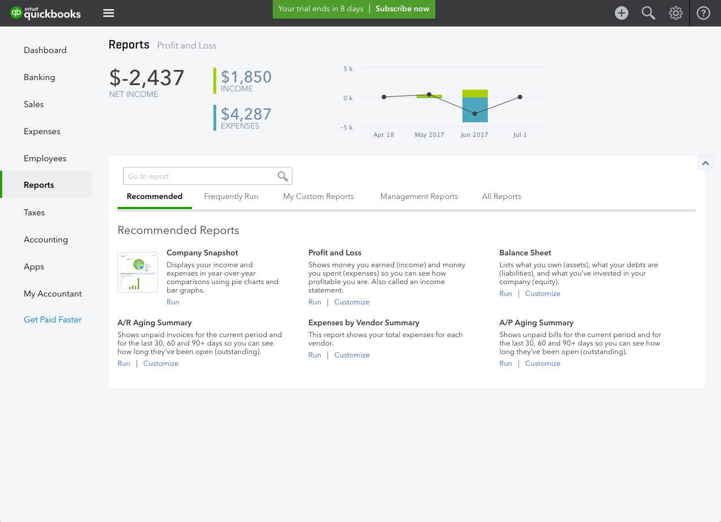Switch to the Frequently Run tab
This screenshot has width=721, height=522.
[231, 197]
